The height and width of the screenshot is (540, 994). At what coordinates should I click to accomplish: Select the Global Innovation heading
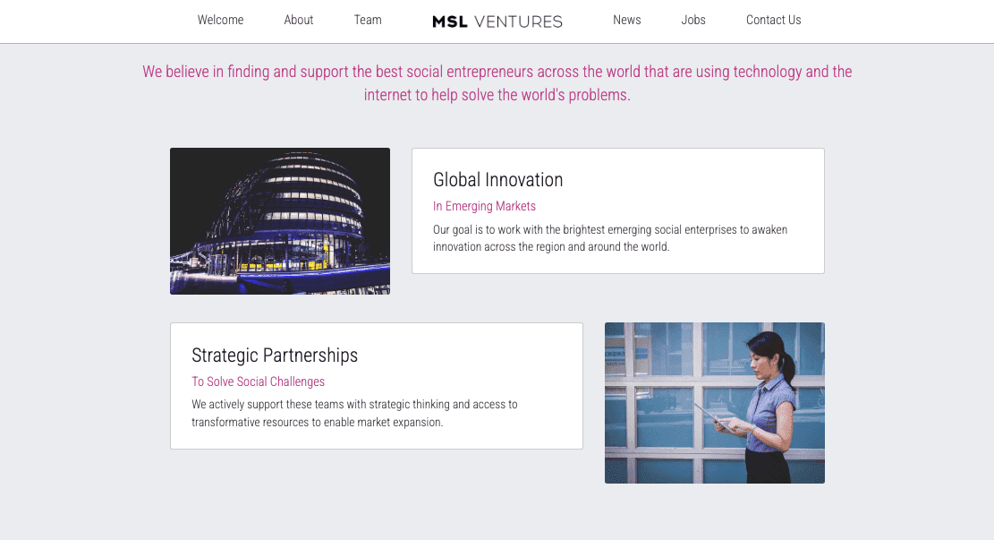click(x=497, y=179)
